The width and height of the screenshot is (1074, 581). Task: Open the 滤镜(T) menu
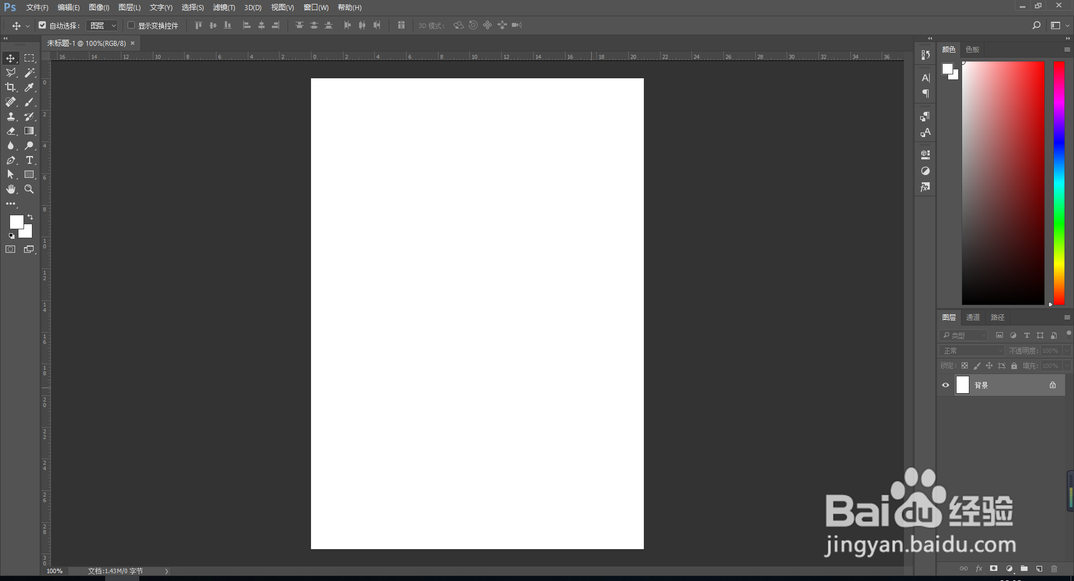coord(224,7)
